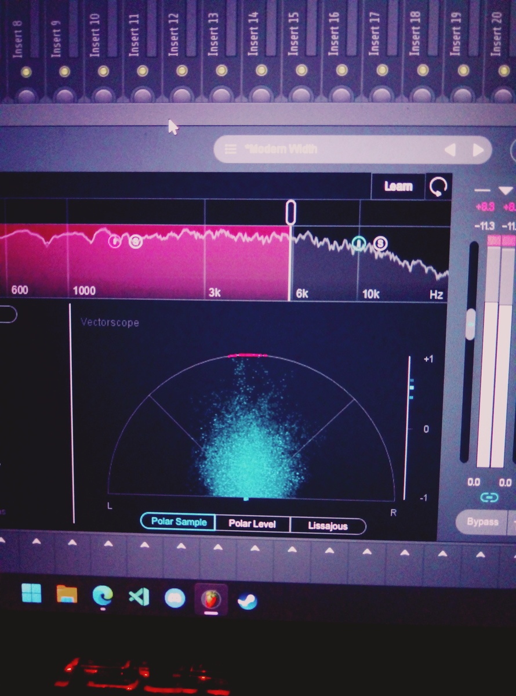516x696 pixels.
Task: Toggle the yellow LED on Insert 11
Action: 143,71
